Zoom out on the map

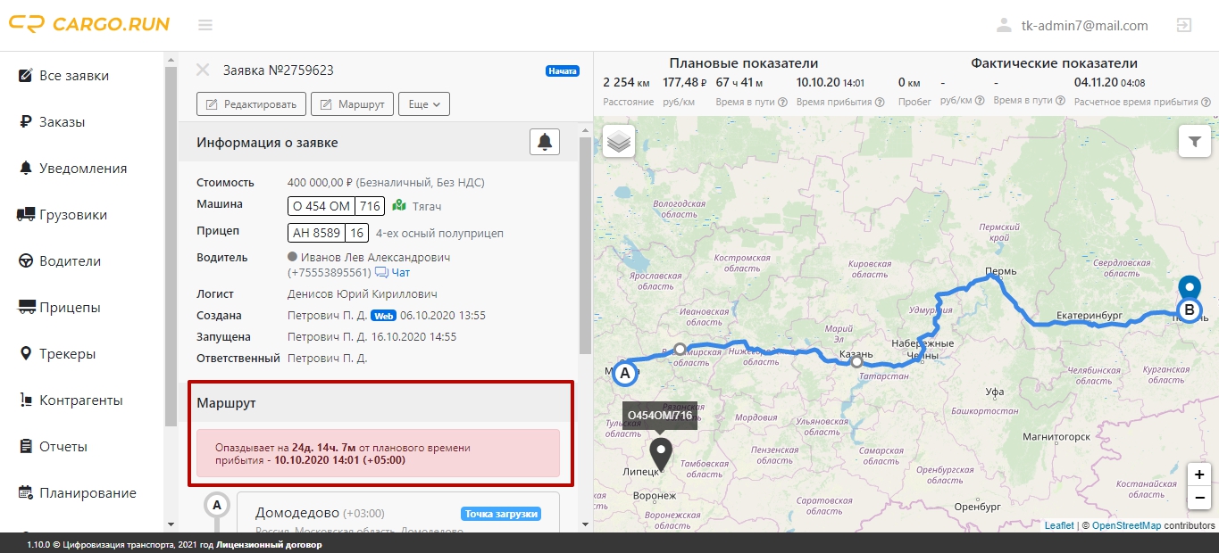pyautogui.click(x=1199, y=498)
